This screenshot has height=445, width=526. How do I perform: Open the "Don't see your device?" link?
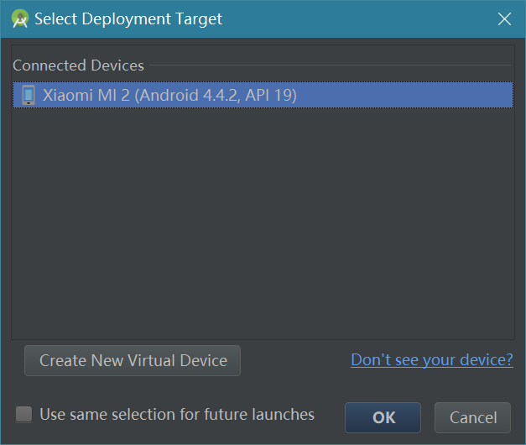coord(431,360)
